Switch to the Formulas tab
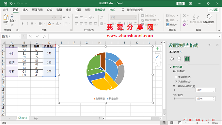The height and width of the screenshot is (125, 222). click(50, 10)
